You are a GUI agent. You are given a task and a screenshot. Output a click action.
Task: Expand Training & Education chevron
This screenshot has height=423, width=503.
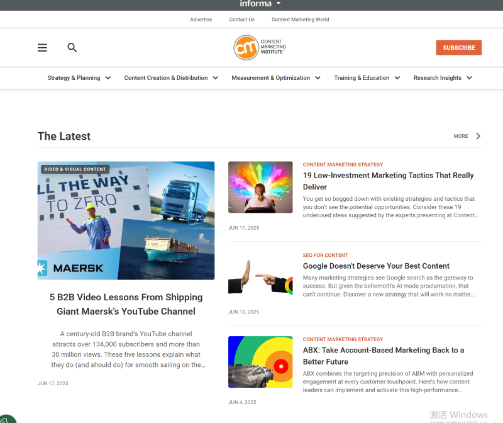click(x=397, y=77)
